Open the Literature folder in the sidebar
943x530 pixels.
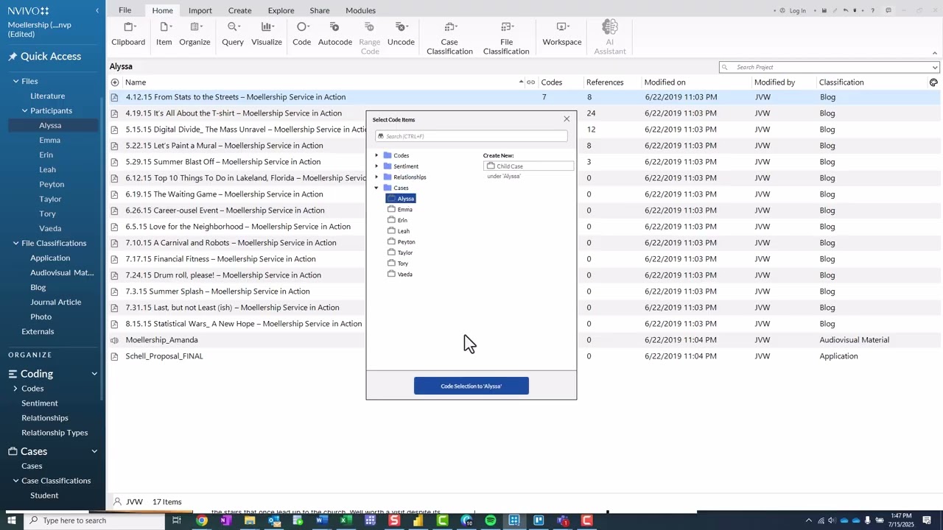point(48,96)
